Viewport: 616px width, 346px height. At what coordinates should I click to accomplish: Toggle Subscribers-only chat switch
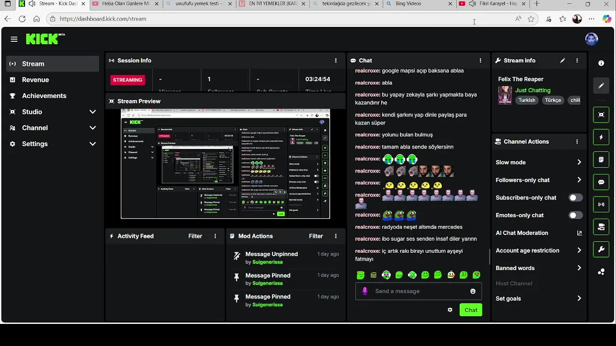coord(575,198)
